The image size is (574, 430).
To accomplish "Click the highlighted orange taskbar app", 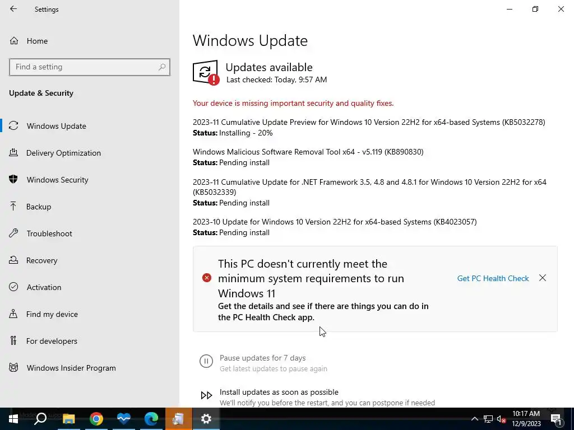I will 178,419.
